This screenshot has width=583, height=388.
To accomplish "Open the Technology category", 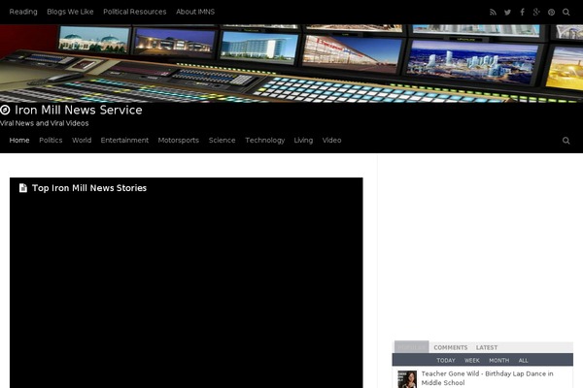I will coord(264,141).
